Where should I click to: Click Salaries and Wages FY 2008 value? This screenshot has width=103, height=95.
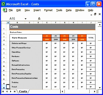pyautogui.click(x=47, y=43)
